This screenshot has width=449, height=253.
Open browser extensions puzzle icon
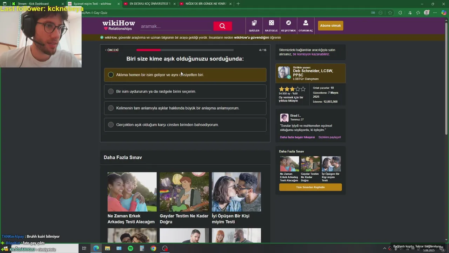coord(400,13)
